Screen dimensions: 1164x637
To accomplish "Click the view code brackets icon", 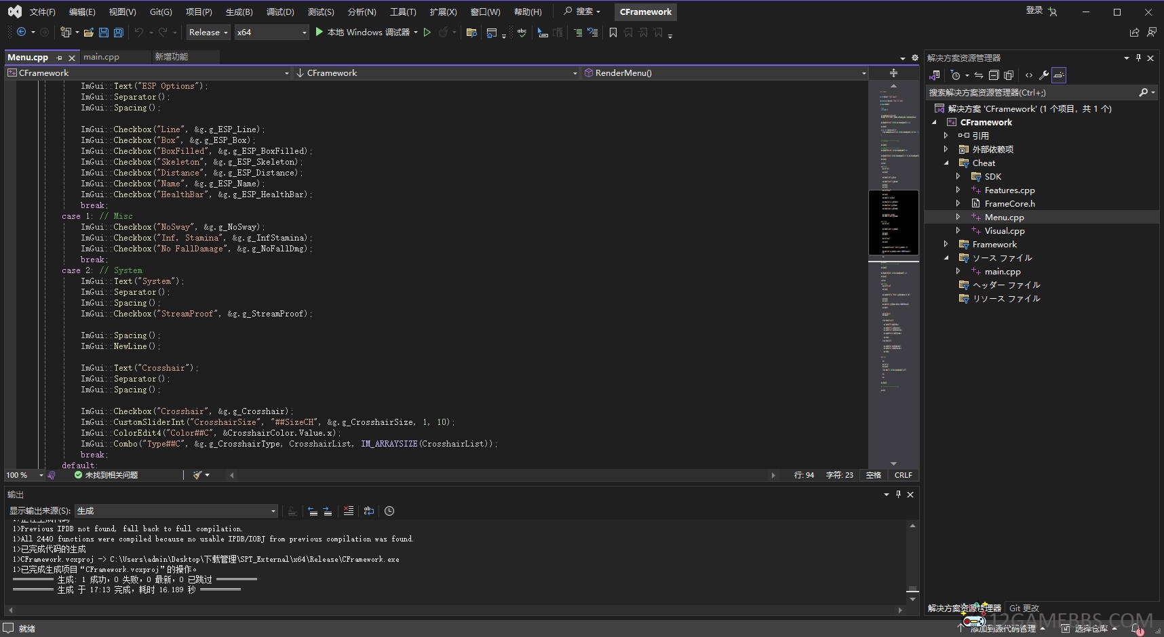I will 1029,75.
